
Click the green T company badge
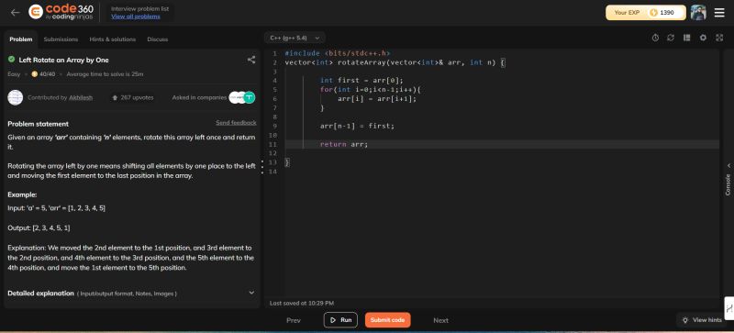pos(250,97)
